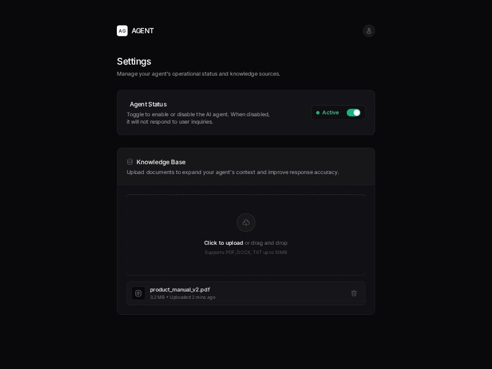Select the Settings page heading
The height and width of the screenshot is (369, 492).
pos(134,61)
